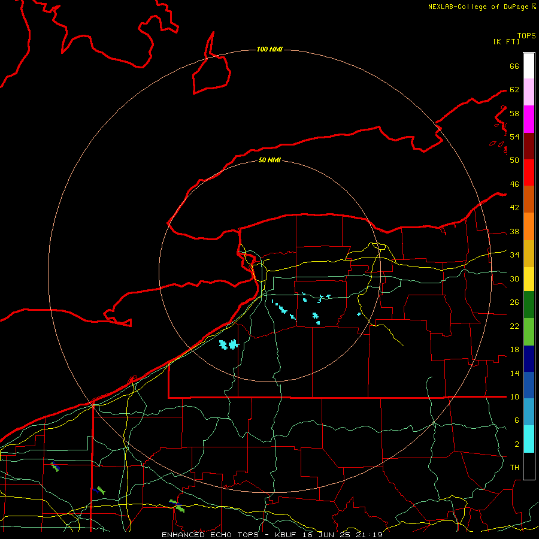Click the cyan legend band near label 2
The height and width of the screenshot is (539, 539).
coord(529,439)
